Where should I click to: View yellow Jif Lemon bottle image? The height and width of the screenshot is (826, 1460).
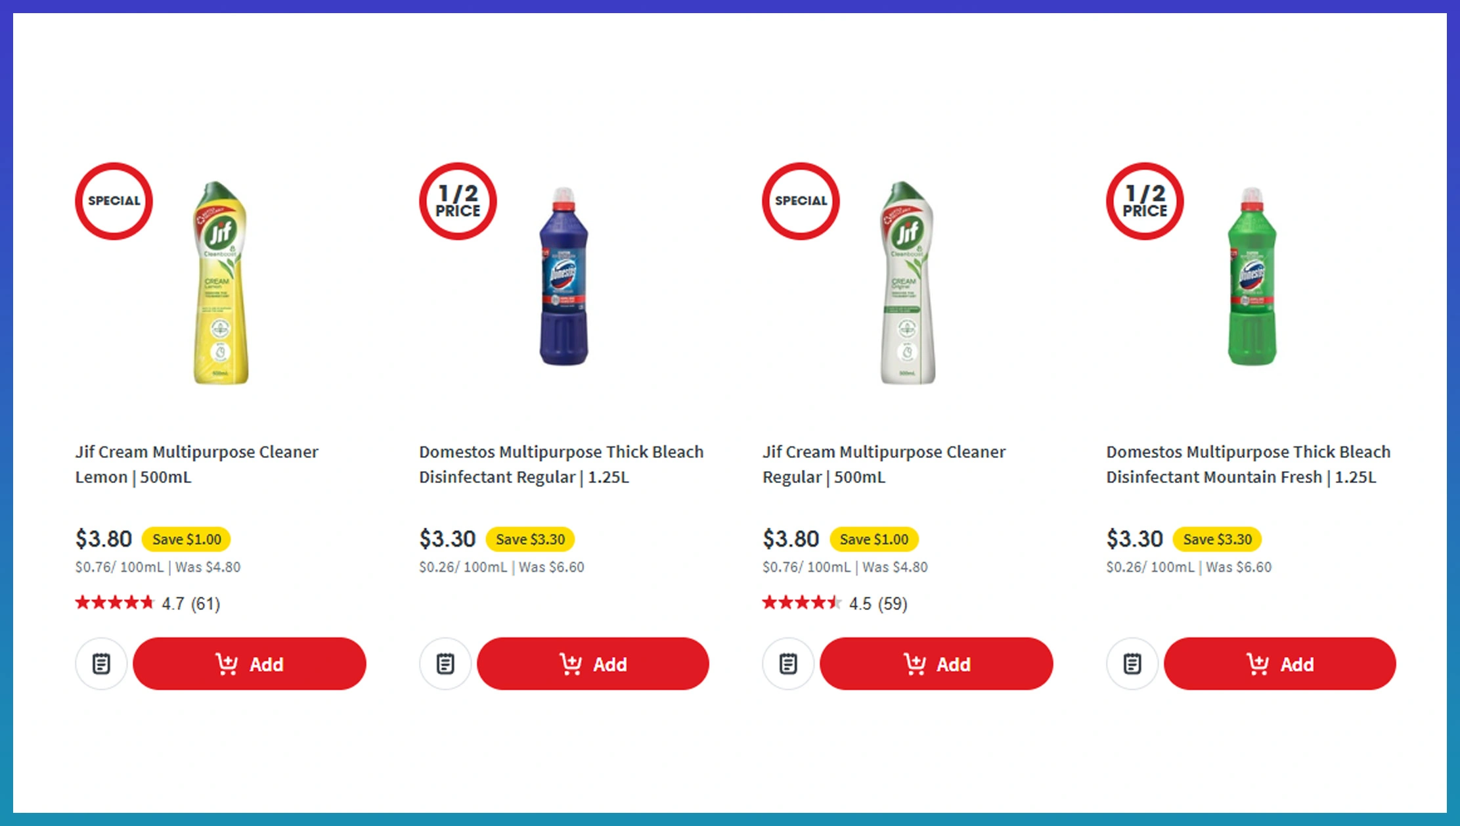(221, 283)
